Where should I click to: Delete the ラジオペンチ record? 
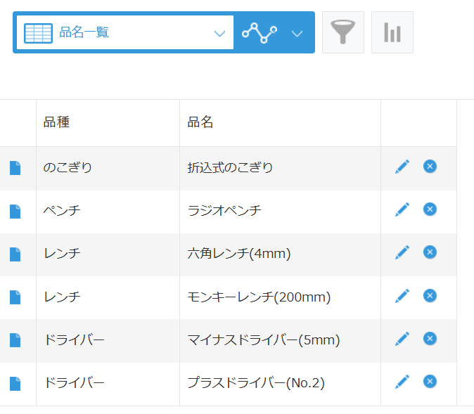tap(430, 209)
